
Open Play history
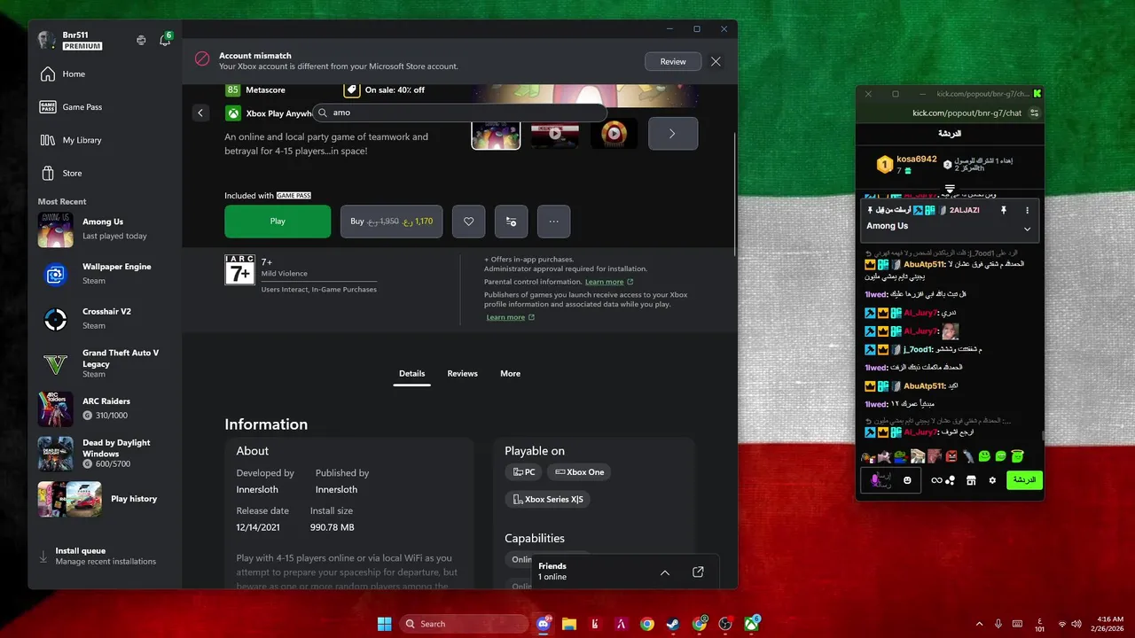tap(105, 499)
